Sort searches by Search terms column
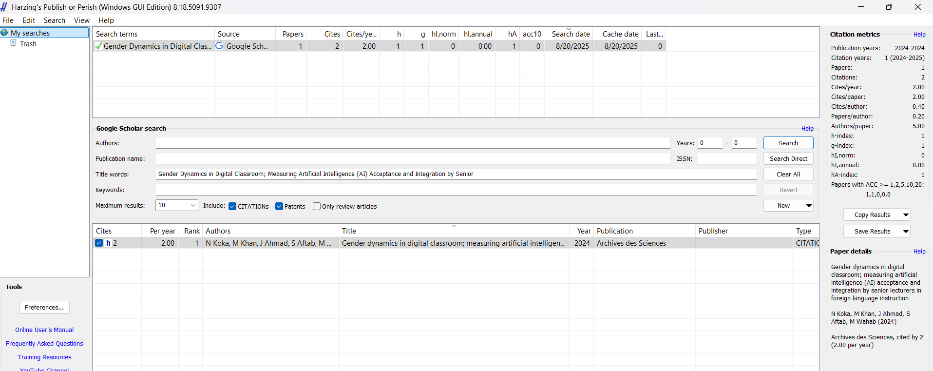The height and width of the screenshot is (371, 933). click(154, 34)
